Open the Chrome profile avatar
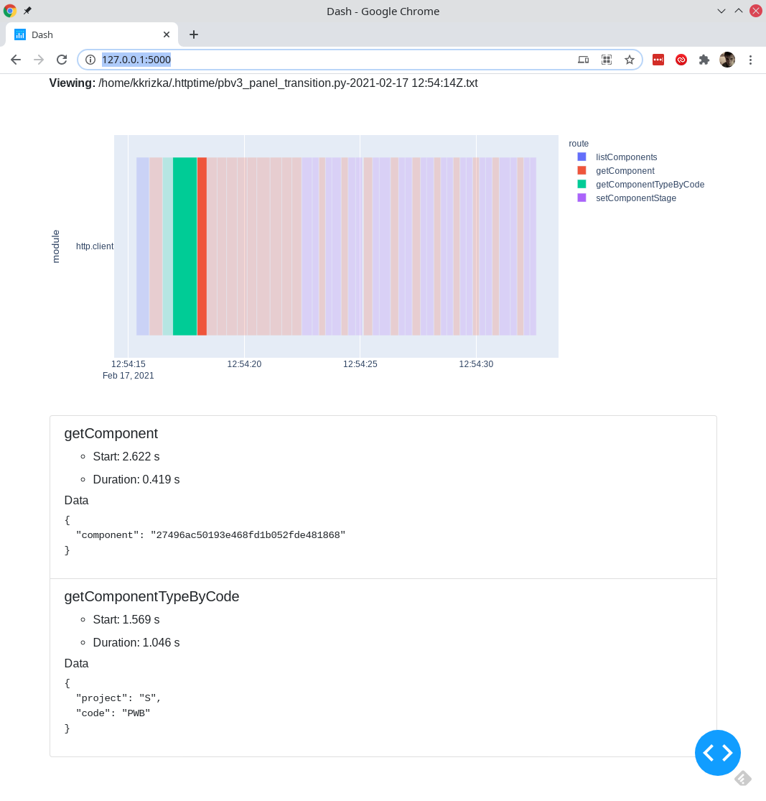This screenshot has width=766, height=801. pos(727,60)
